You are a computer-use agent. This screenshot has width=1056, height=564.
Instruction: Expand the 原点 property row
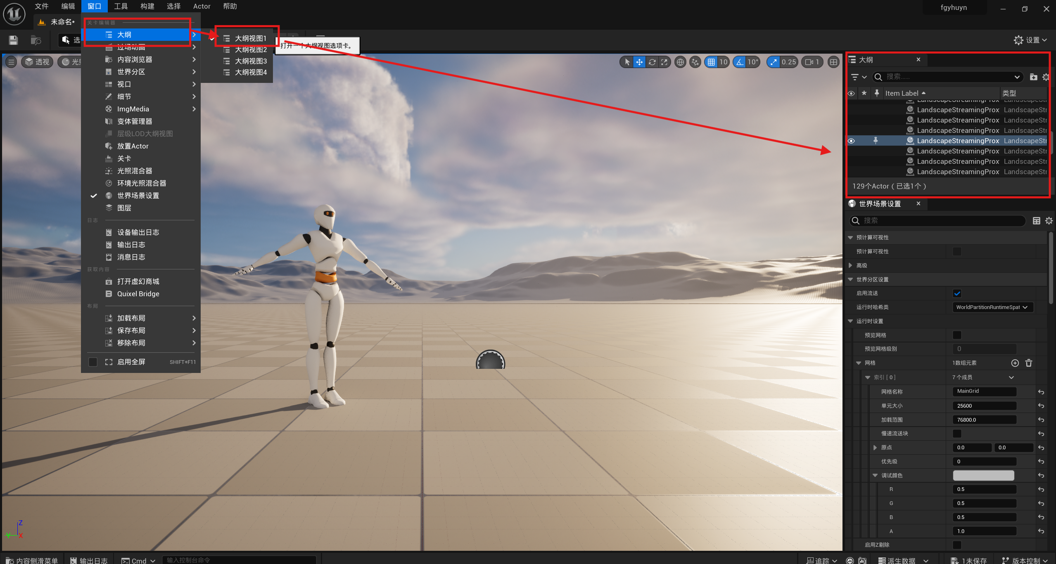[875, 448]
